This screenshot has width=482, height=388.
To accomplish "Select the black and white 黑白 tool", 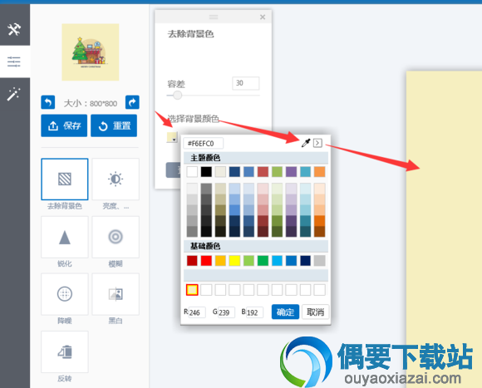I will coord(116,294).
